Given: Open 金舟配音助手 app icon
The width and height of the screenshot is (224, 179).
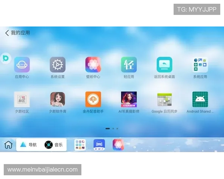Looking at the screenshot, I should tap(93, 99).
